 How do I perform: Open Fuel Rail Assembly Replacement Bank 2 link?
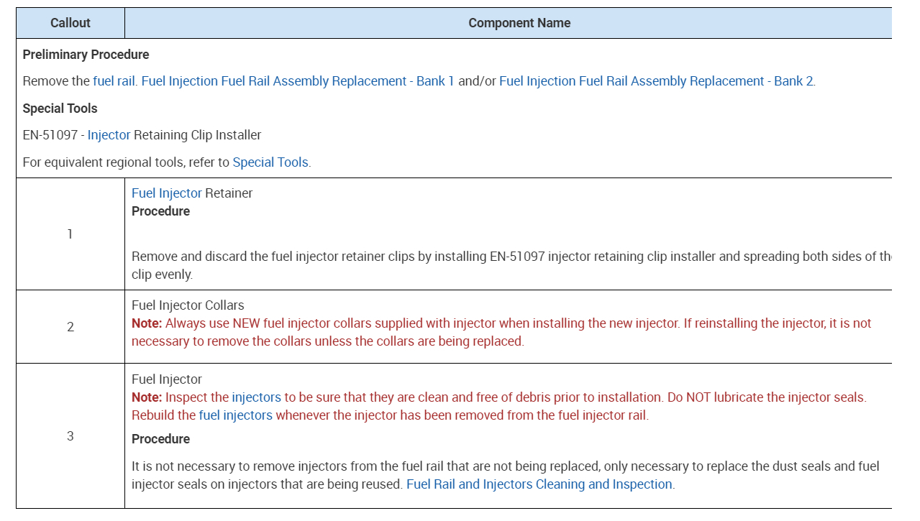pos(656,81)
